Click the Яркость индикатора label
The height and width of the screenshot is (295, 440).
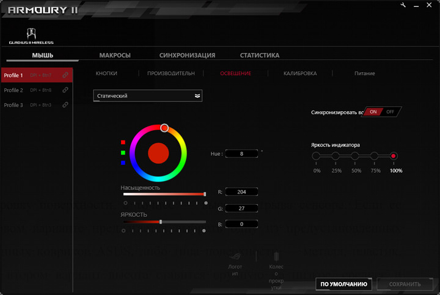pos(335,145)
